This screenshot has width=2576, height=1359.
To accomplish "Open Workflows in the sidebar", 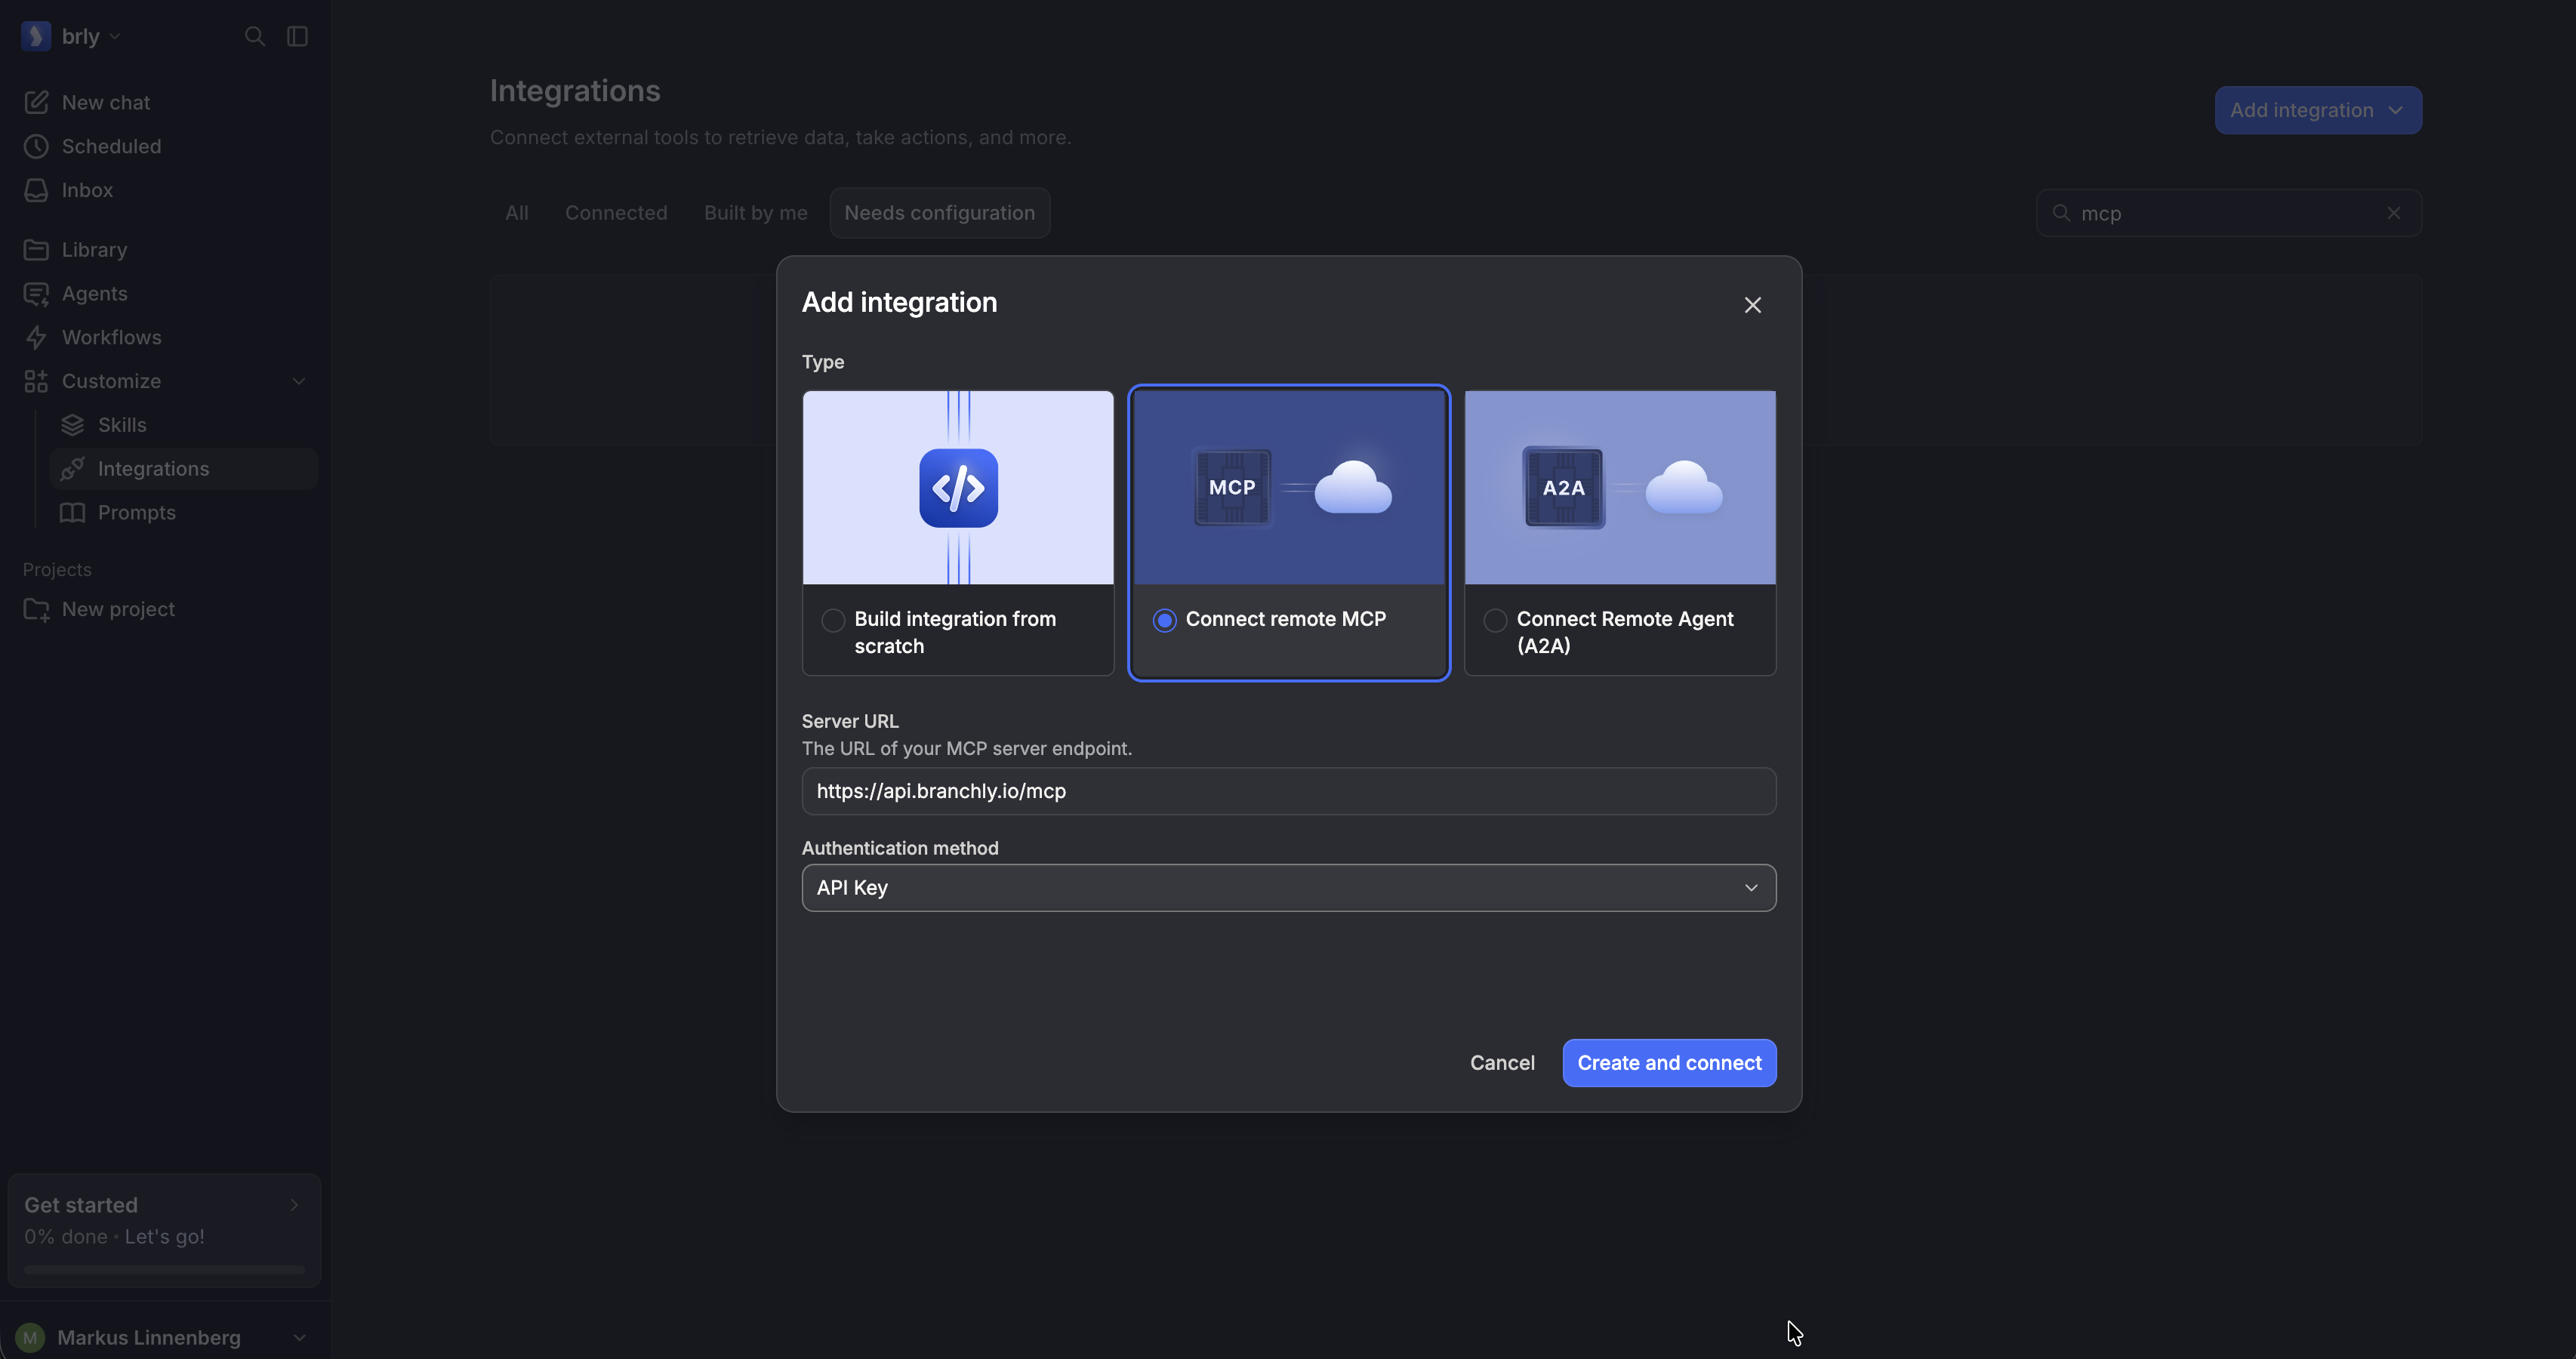I will (x=92, y=337).
